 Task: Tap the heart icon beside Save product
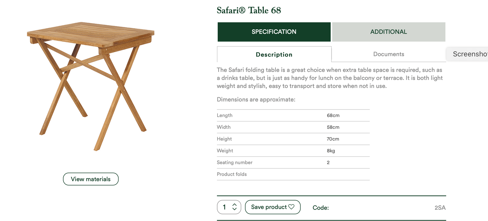[291, 207]
